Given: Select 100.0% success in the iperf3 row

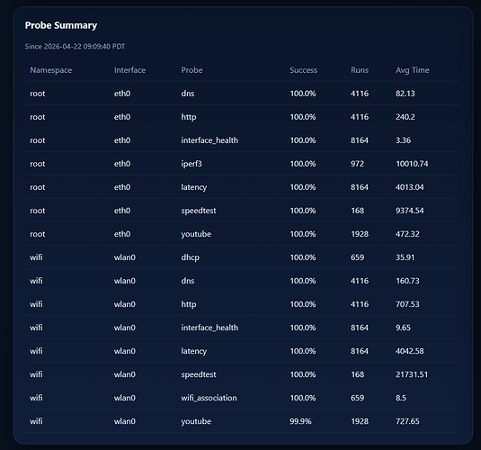Looking at the screenshot, I should click(303, 164).
